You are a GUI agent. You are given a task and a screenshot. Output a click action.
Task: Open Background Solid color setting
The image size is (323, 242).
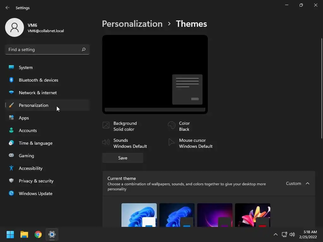(120, 126)
